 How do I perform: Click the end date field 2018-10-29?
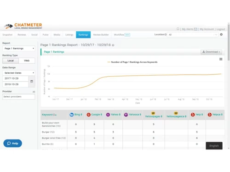(16, 84)
